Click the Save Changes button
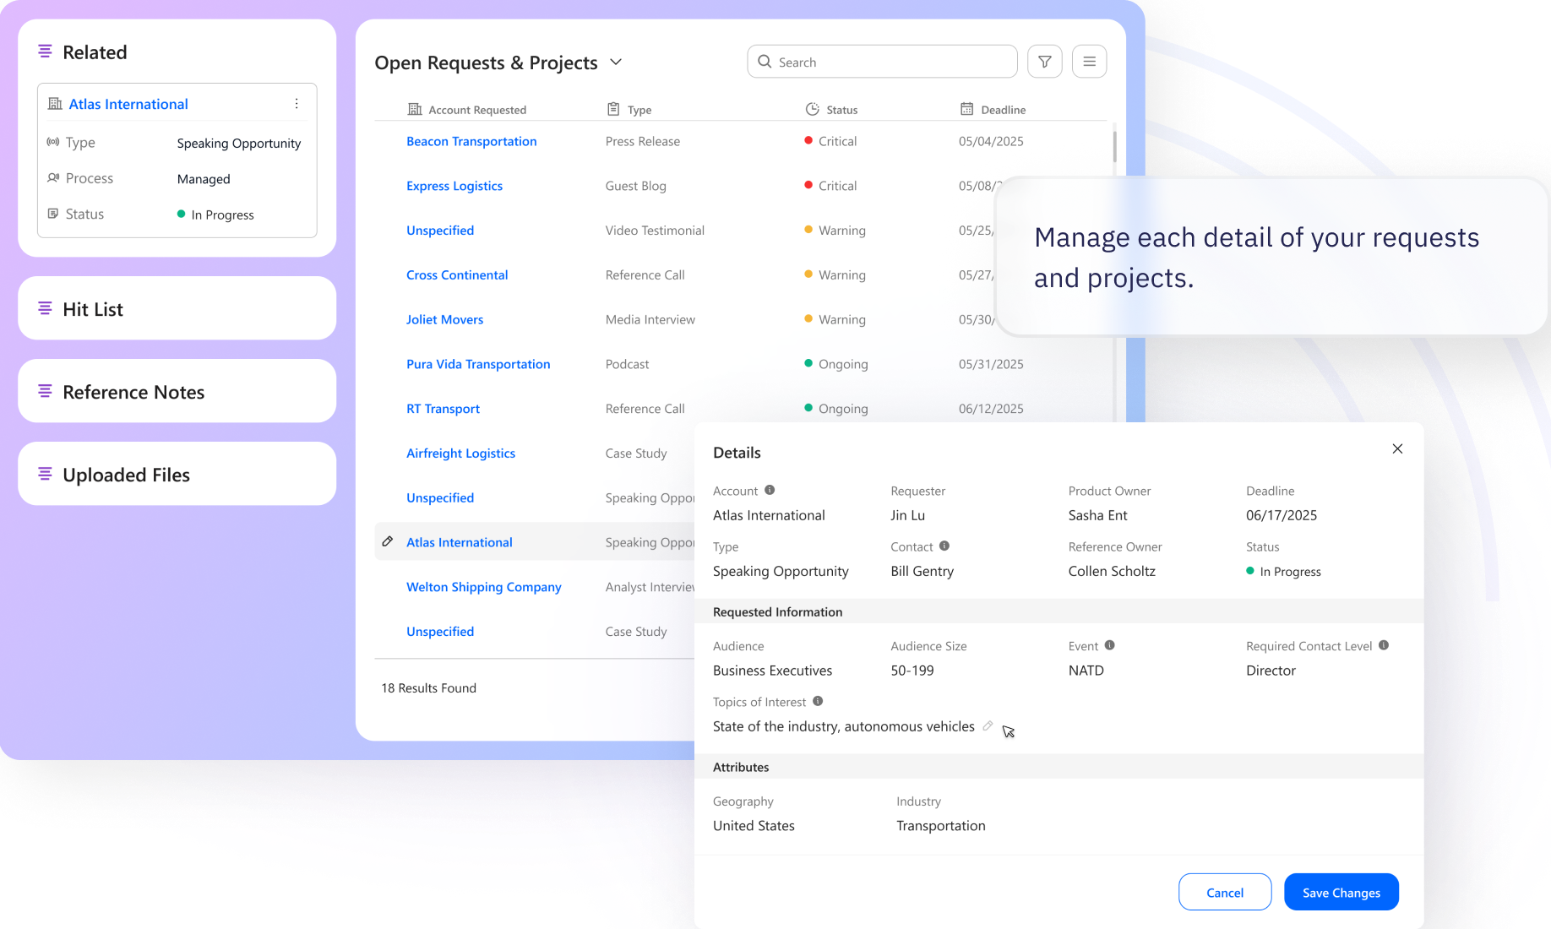The image size is (1551, 929). click(x=1341, y=892)
